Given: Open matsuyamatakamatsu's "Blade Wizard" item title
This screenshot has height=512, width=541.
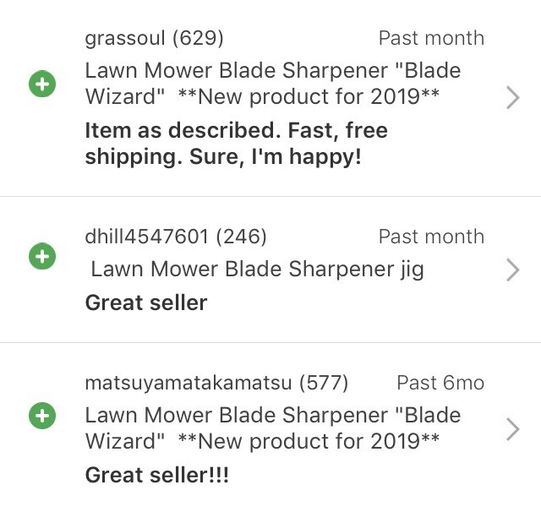Looking at the screenshot, I should pyautogui.click(x=272, y=428).
